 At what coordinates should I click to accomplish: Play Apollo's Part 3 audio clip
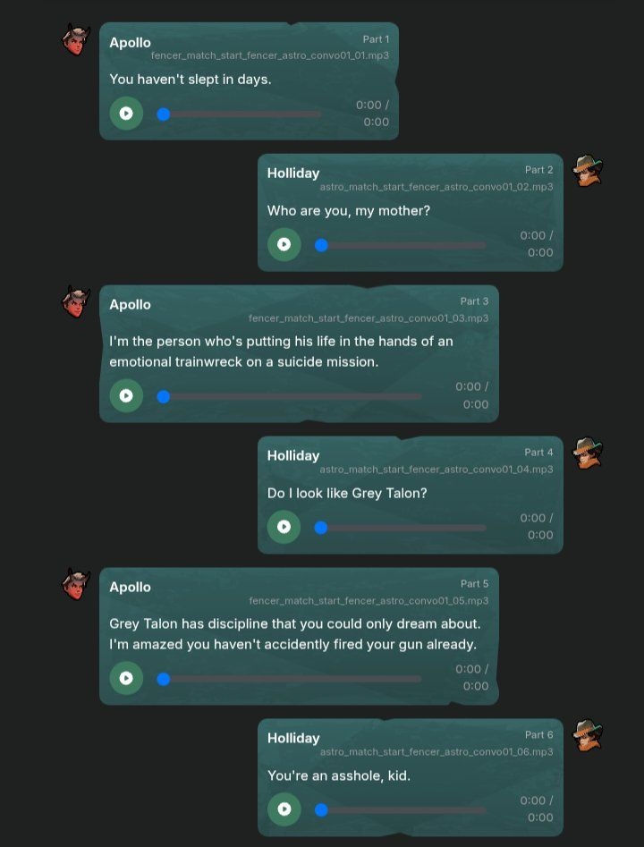tap(126, 396)
